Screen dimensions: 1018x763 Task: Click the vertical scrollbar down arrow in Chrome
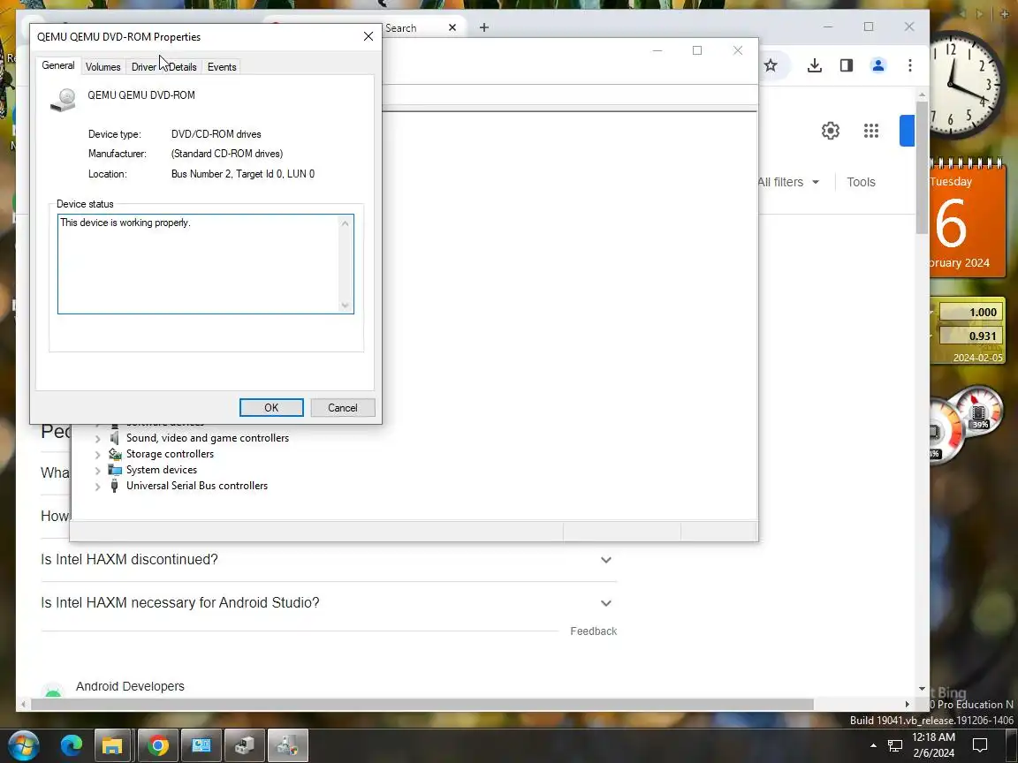[x=922, y=689]
